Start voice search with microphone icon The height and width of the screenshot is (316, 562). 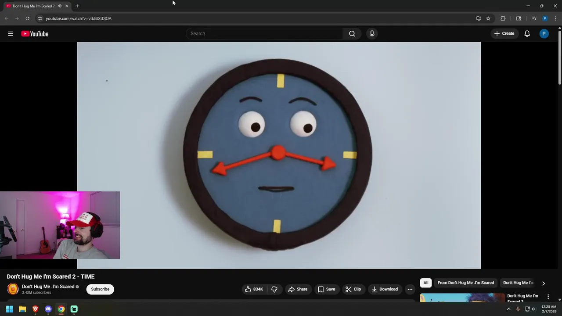click(372, 33)
